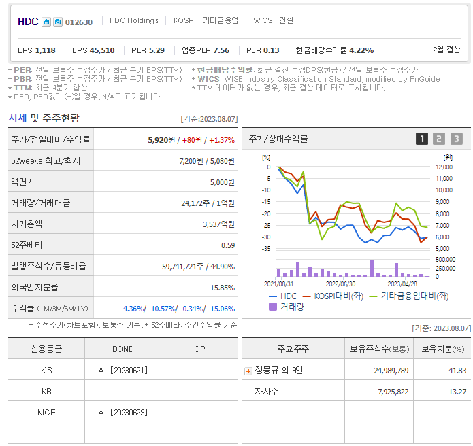473x446 pixels.
Task: Click the red KOSPI대비(좌) legend marker
Action: click(x=306, y=296)
